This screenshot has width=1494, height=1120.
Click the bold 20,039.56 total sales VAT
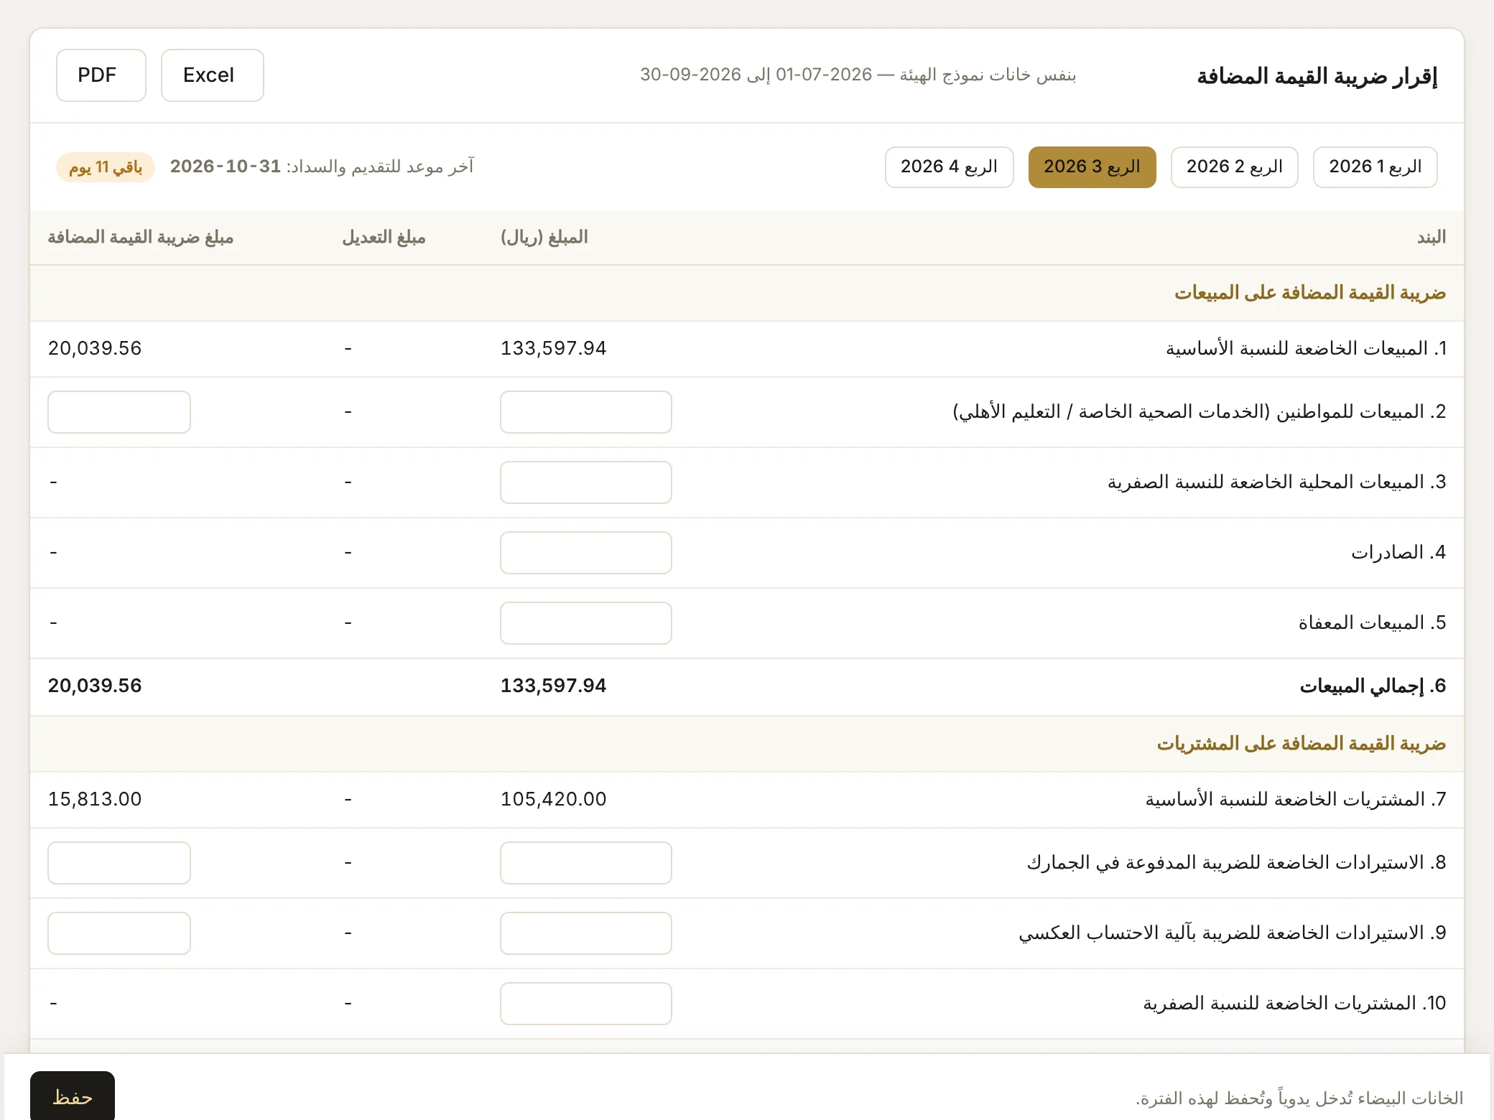pyautogui.click(x=95, y=686)
